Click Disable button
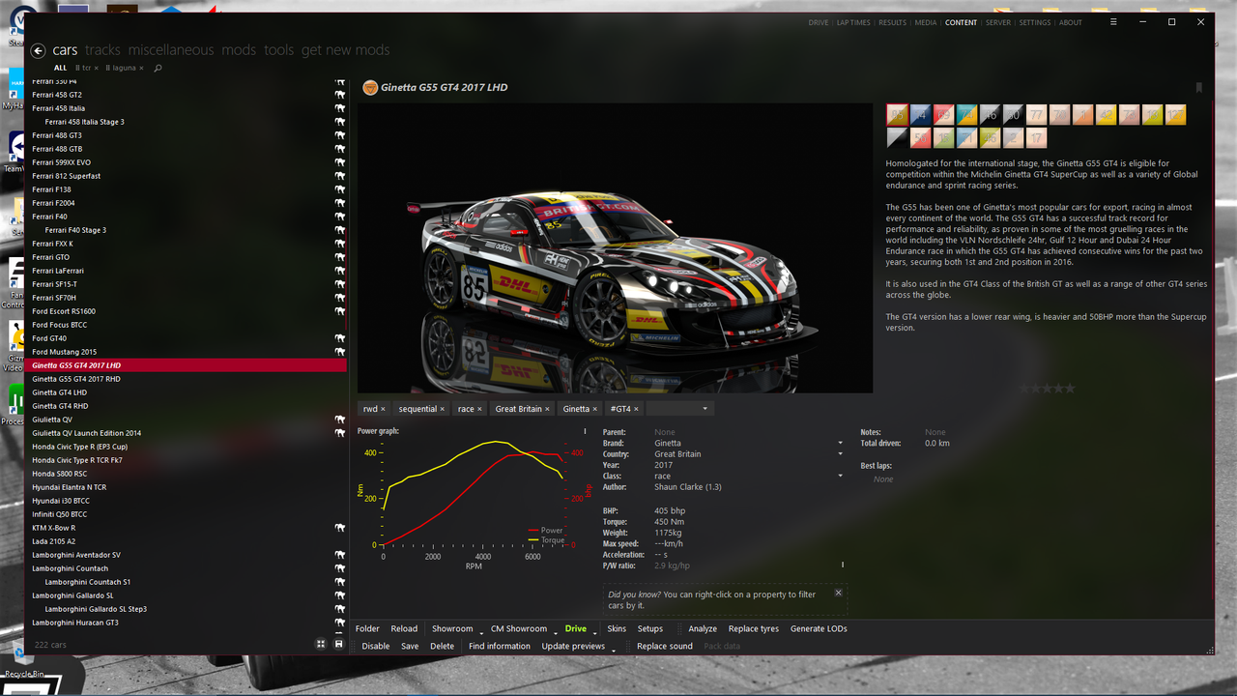Viewport: 1237px width, 696px height. pos(376,646)
